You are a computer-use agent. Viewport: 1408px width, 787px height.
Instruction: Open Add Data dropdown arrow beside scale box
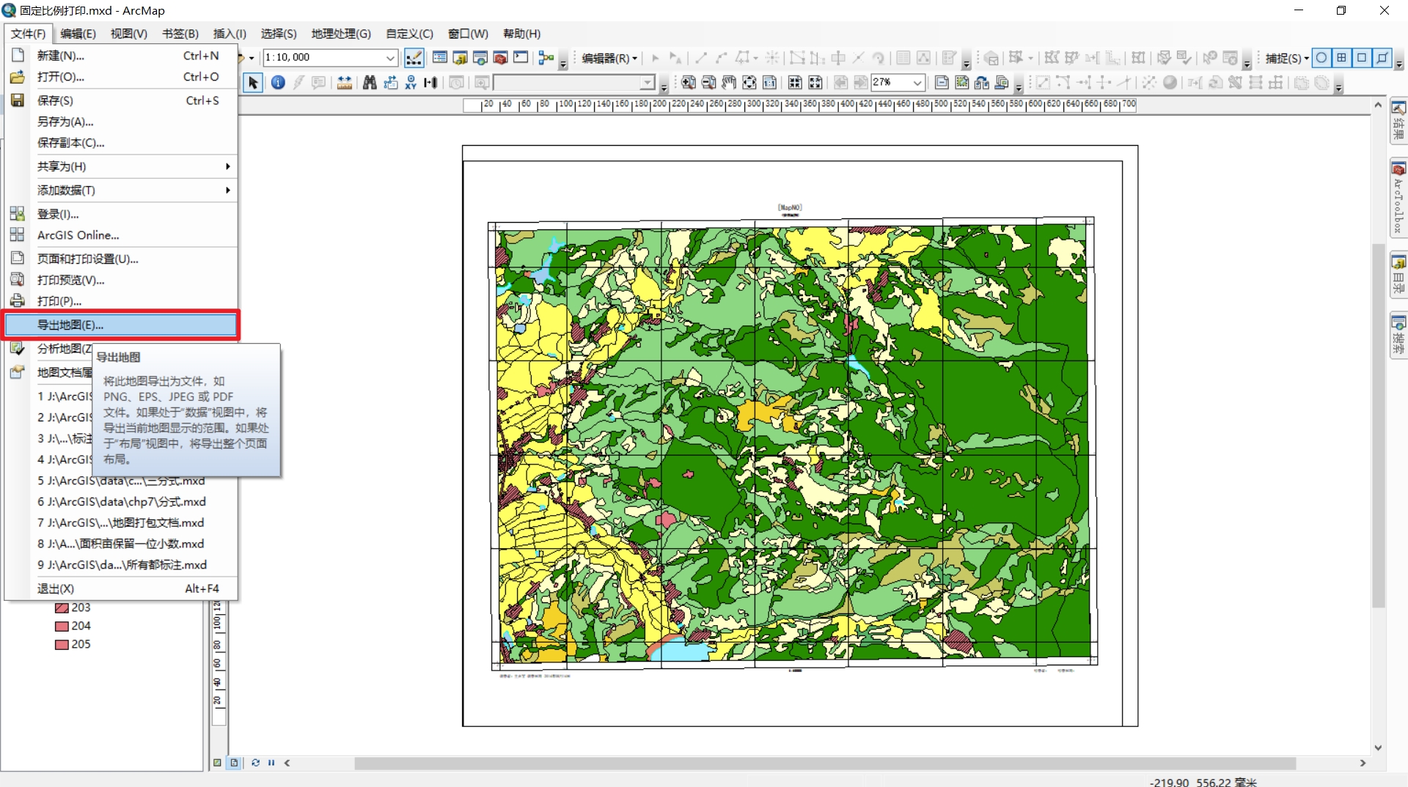tap(252, 58)
